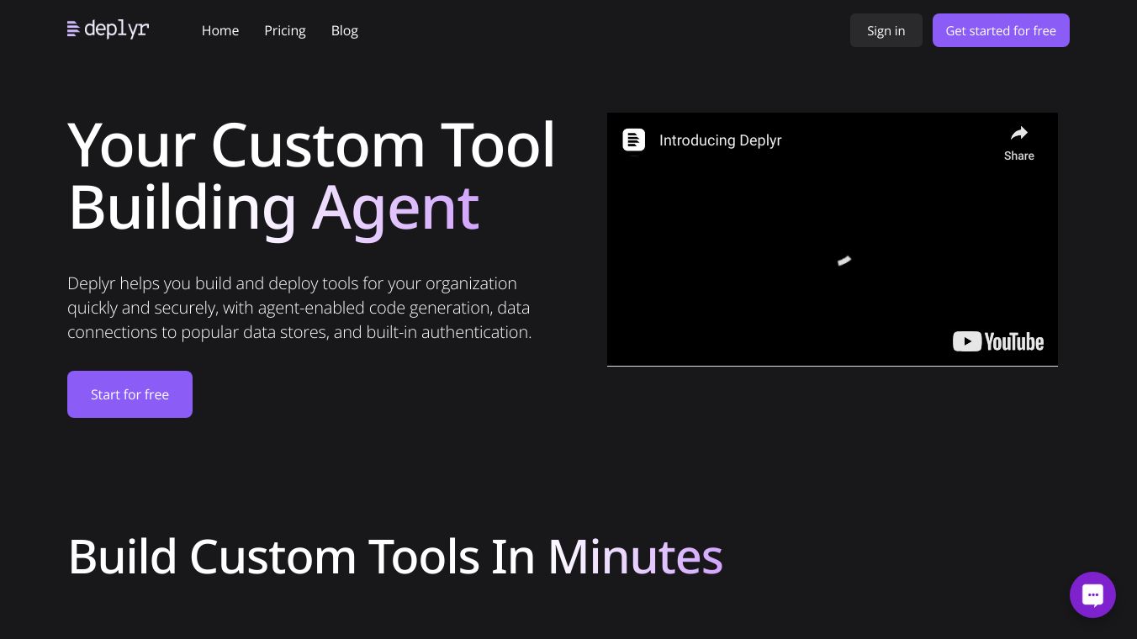Go to the Home page
This screenshot has height=639, width=1137.
coord(220,30)
